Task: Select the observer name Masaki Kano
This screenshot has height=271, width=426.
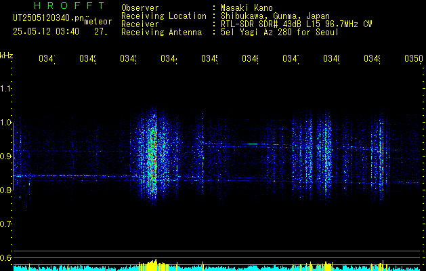Action: click(247, 8)
